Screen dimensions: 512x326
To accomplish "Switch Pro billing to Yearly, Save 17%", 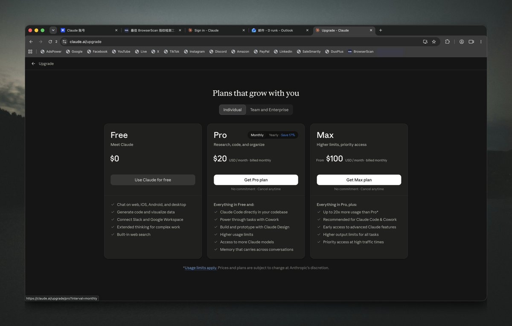I will point(282,135).
